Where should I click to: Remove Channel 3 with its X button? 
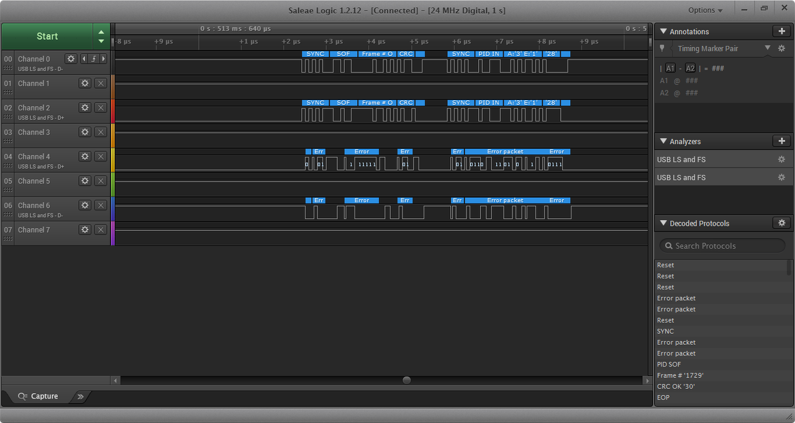[101, 132]
